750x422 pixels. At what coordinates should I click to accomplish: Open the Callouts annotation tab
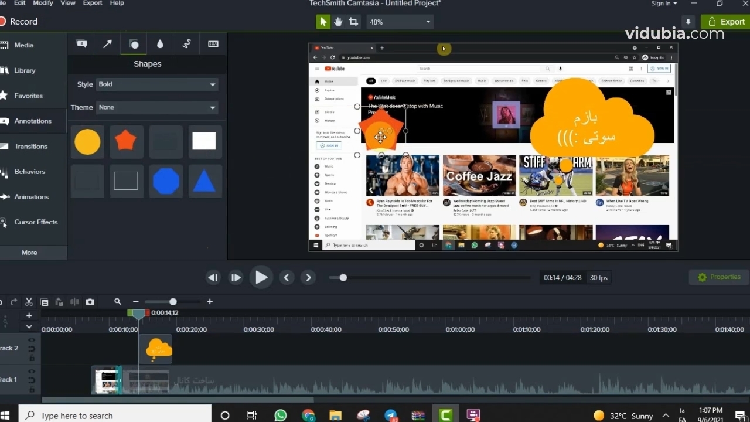(x=81, y=44)
